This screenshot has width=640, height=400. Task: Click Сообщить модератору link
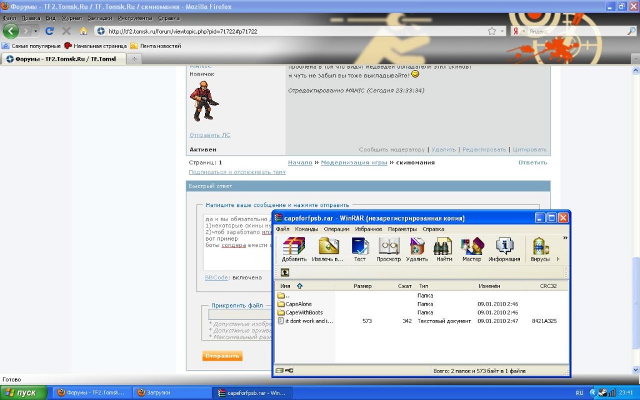point(392,150)
